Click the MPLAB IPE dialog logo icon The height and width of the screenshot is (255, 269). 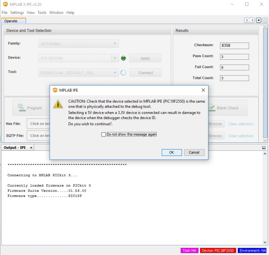coord(55,90)
